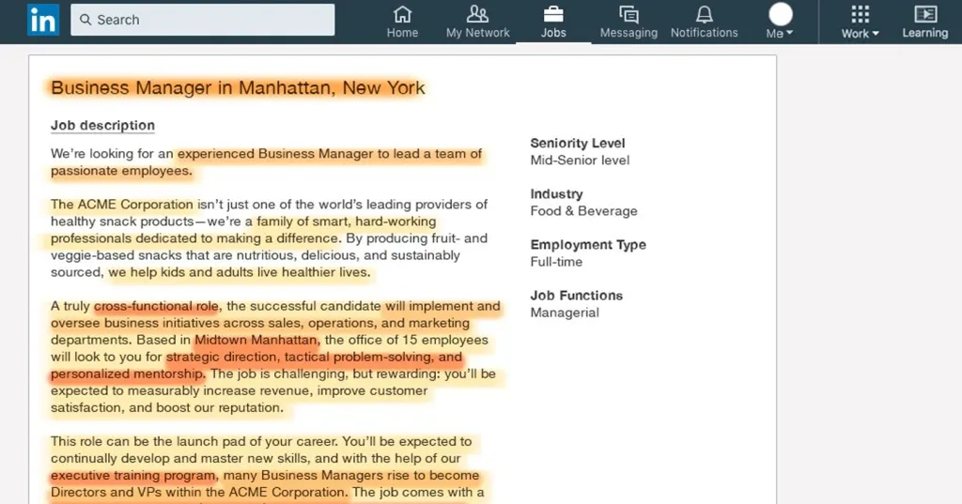Screen dimensions: 962x504
Task: Click the highlighted 'cross-functional role' phrase
Action: (x=156, y=306)
